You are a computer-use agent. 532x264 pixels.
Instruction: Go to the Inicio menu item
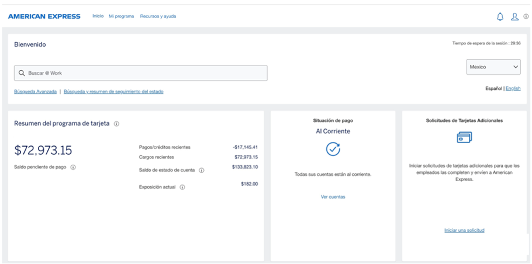click(x=98, y=16)
